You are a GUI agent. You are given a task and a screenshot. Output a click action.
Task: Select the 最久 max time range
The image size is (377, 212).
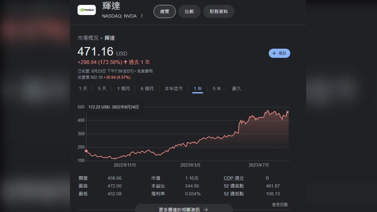pos(237,89)
